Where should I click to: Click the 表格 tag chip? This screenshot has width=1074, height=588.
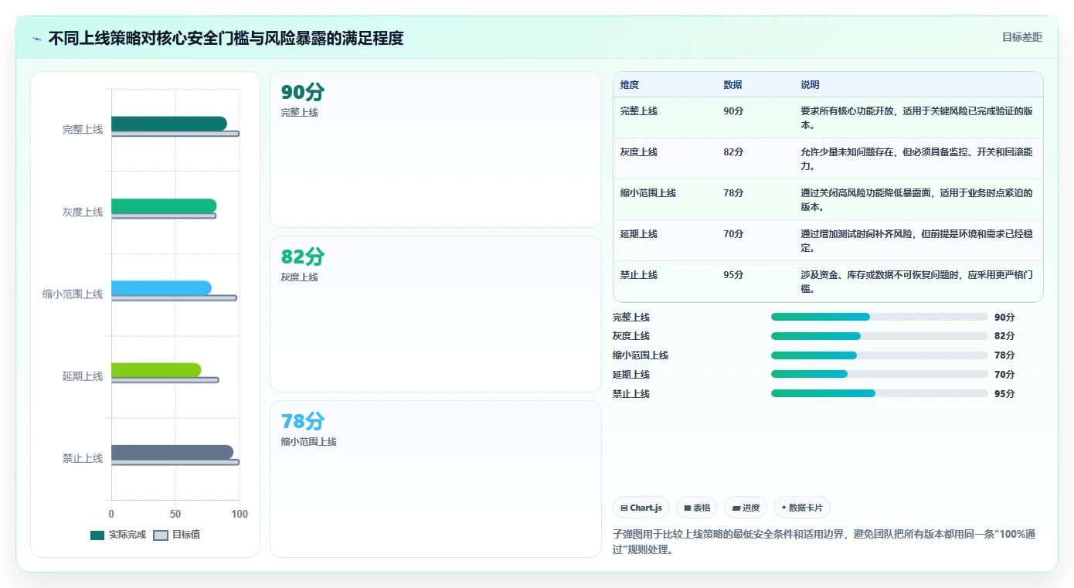(x=697, y=508)
